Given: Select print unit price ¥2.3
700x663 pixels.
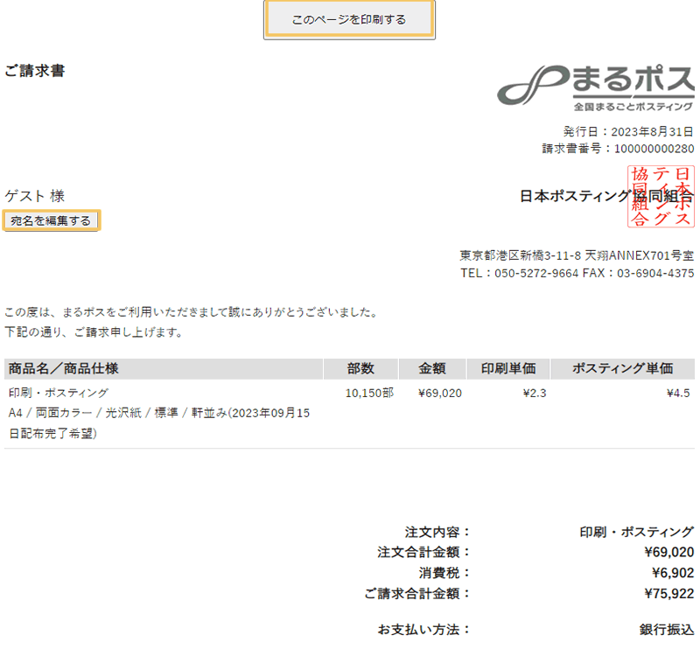Looking at the screenshot, I should point(535,393).
